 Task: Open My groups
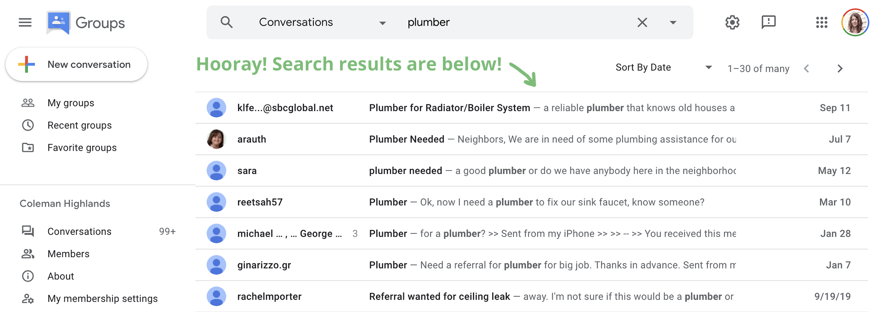click(x=71, y=103)
